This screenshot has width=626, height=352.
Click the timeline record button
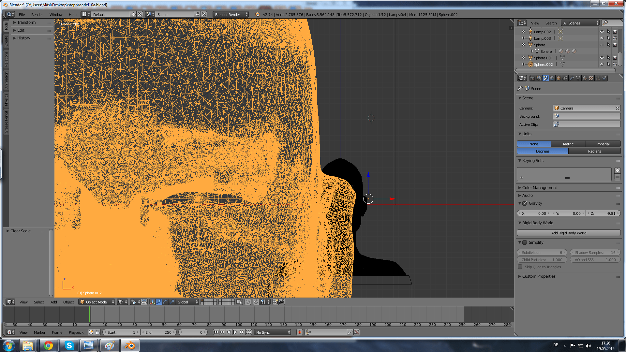click(x=300, y=332)
